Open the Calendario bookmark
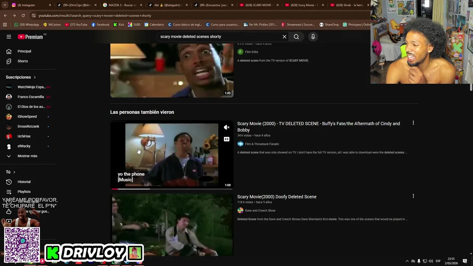 coord(154,25)
